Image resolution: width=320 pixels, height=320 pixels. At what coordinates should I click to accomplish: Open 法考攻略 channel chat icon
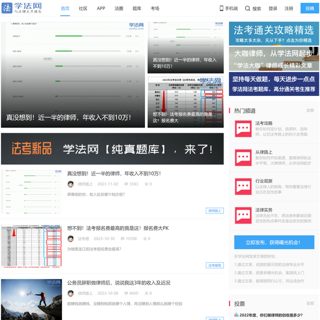(x=244, y=129)
